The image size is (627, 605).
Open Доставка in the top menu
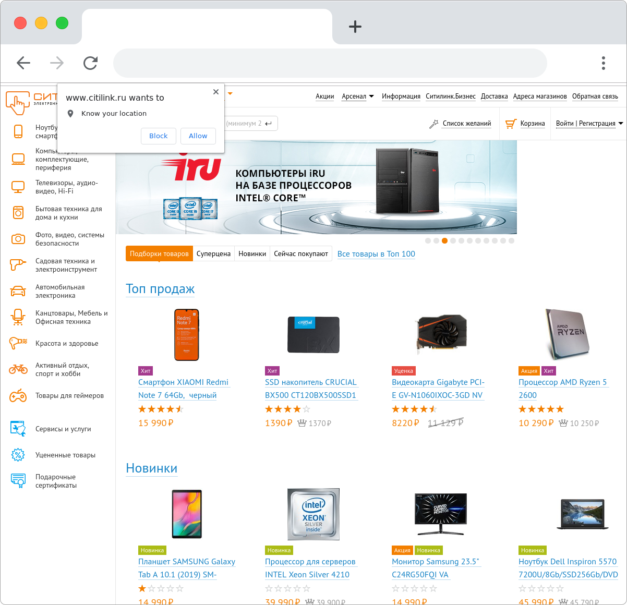point(495,96)
